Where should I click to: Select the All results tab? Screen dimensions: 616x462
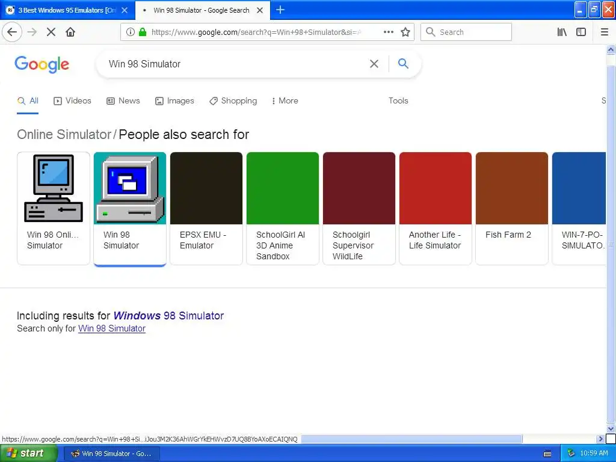click(x=28, y=101)
